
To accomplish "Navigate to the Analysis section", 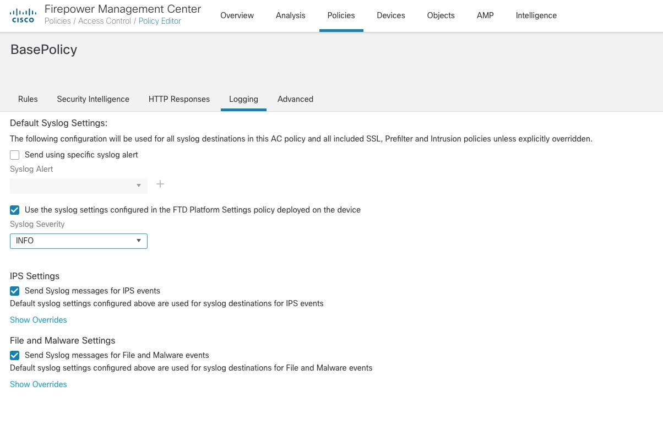I will coord(290,15).
